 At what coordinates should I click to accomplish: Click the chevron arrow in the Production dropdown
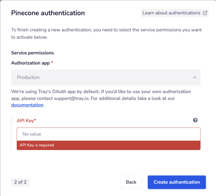click(195, 78)
